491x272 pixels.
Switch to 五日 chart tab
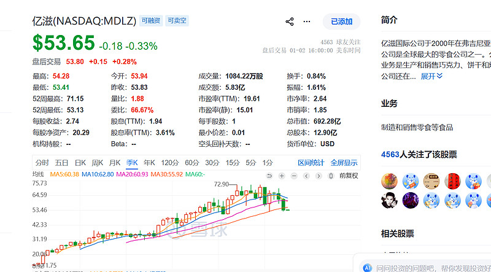pyautogui.click(x=62, y=163)
